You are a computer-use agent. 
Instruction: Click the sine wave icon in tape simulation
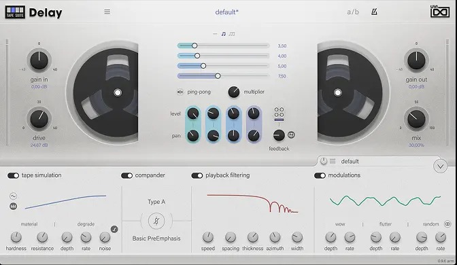pos(13,196)
